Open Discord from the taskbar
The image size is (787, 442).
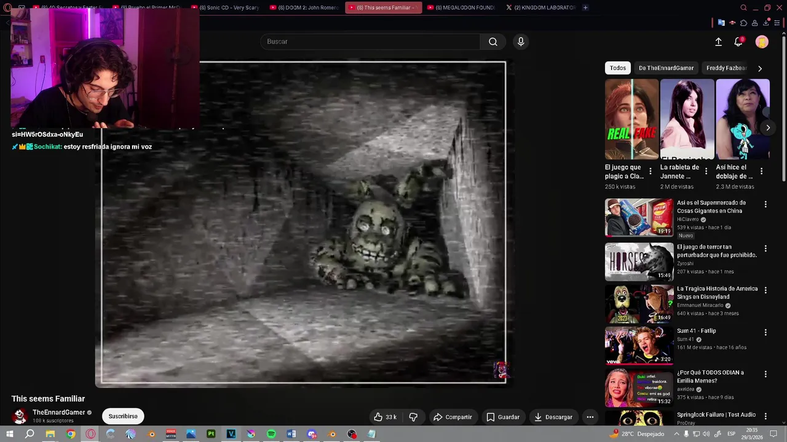(x=312, y=434)
